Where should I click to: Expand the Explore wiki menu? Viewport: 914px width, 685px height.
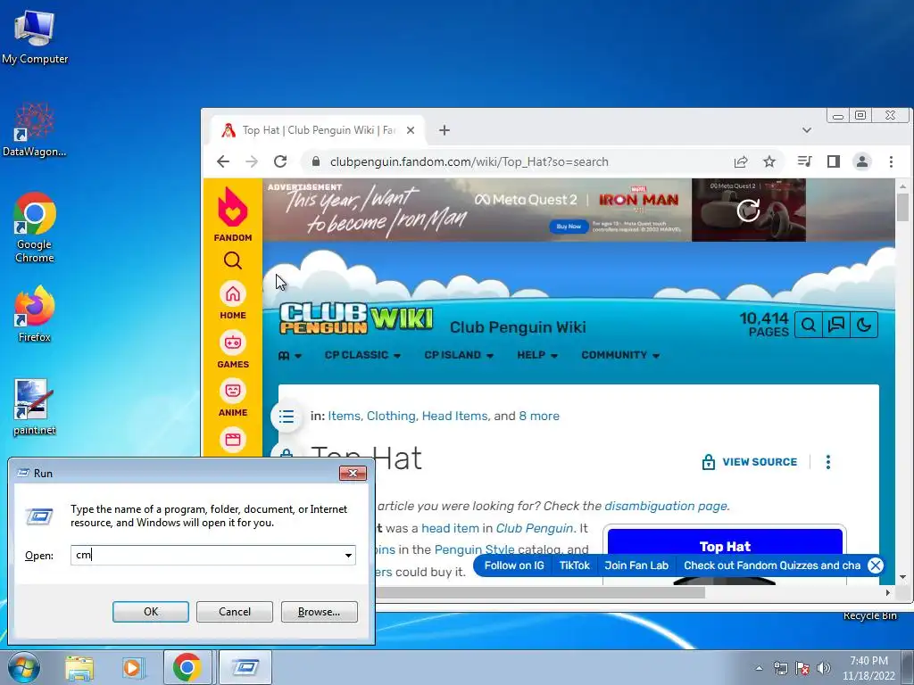[290, 355]
